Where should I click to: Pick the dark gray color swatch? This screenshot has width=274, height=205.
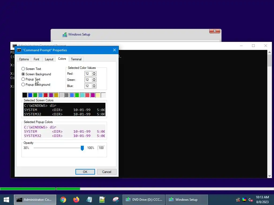(67, 95)
